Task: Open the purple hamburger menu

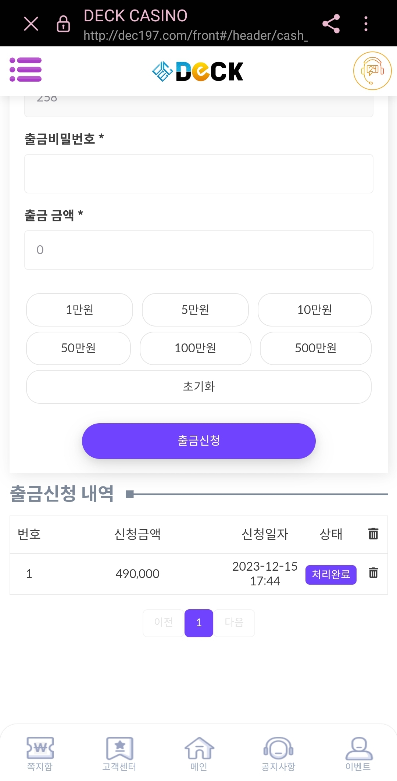Action: coord(26,69)
